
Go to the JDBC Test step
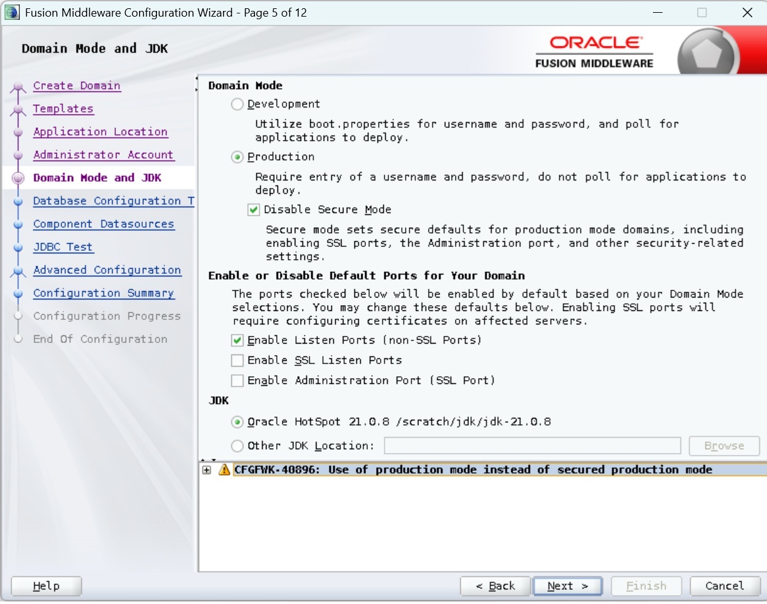coord(63,246)
